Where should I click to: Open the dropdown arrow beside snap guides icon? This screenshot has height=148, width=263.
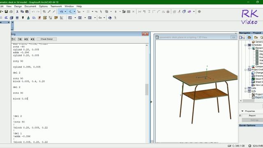(74, 12)
